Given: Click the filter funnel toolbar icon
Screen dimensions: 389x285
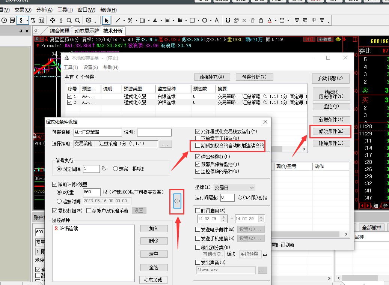Looking at the screenshot, I should point(33,20).
